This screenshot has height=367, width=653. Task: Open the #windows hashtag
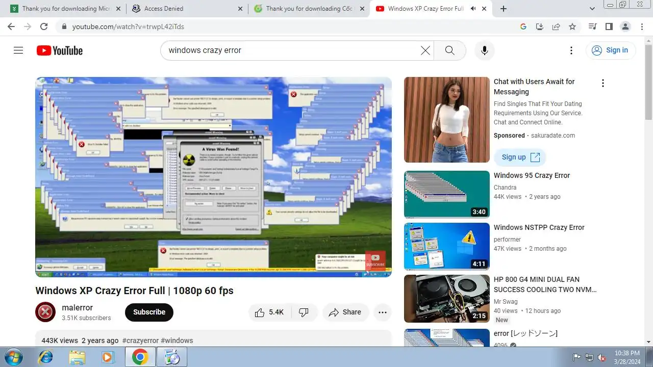177,340
